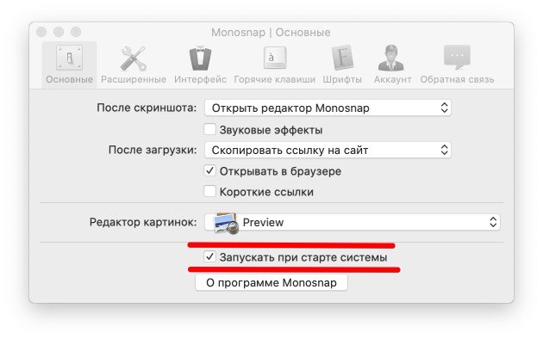This screenshot has width=543, height=339.
Task: Open После загрузки dropdown
Action: [328, 150]
